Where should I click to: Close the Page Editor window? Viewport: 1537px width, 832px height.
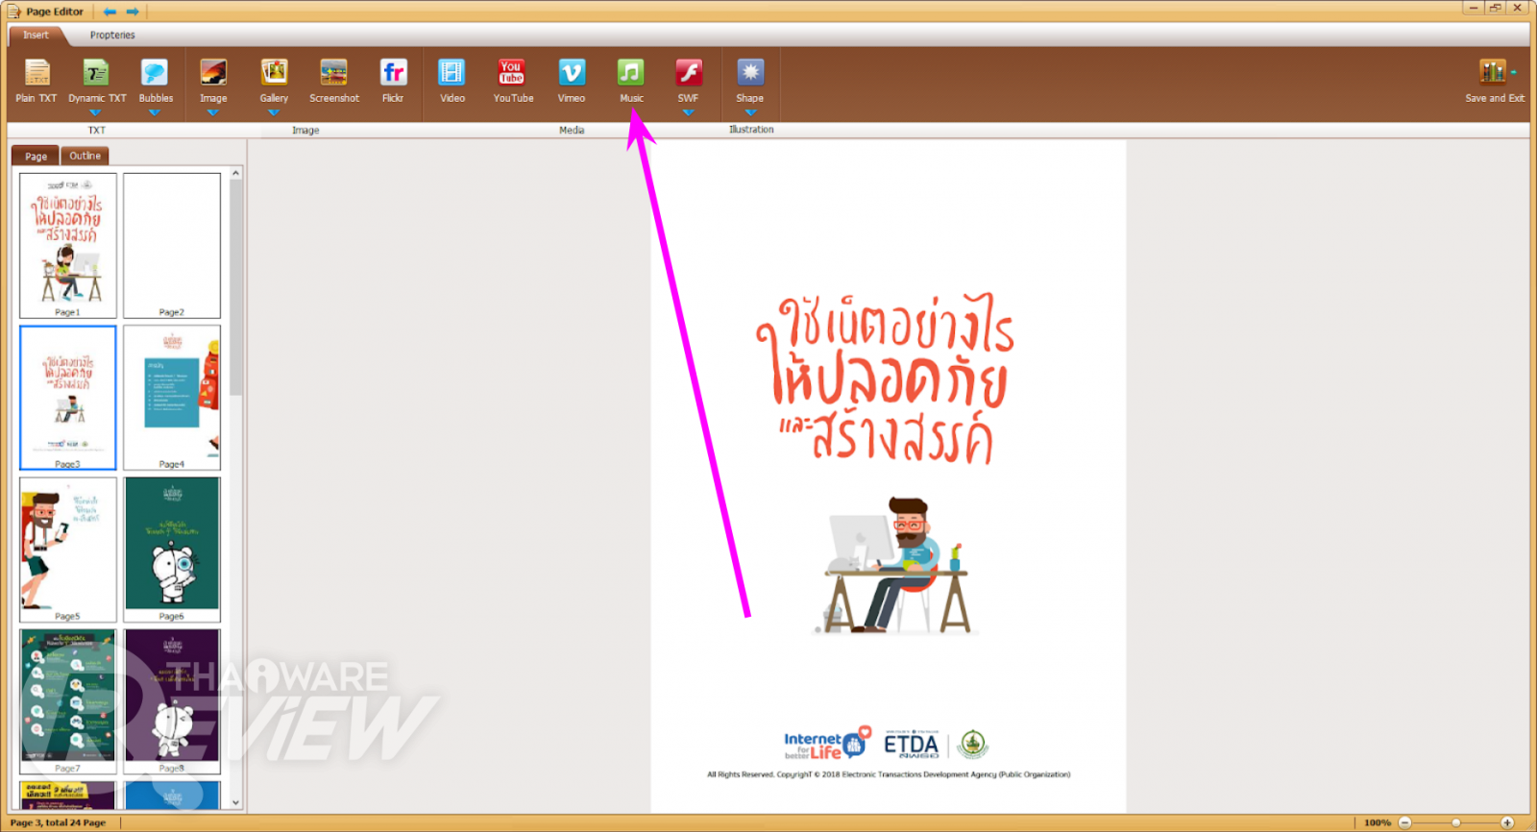click(x=1518, y=8)
